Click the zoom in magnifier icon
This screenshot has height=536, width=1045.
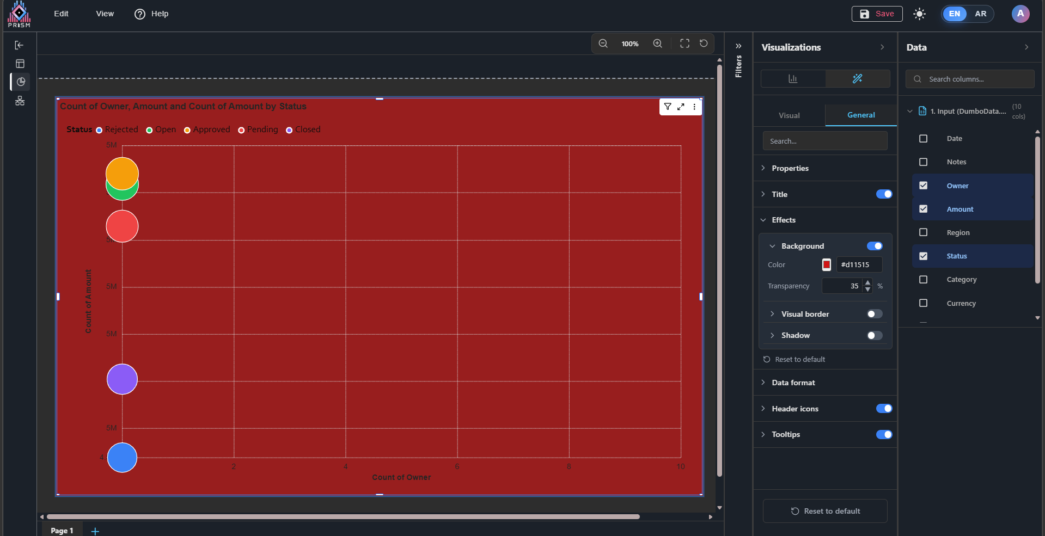(x=658, y=44)
